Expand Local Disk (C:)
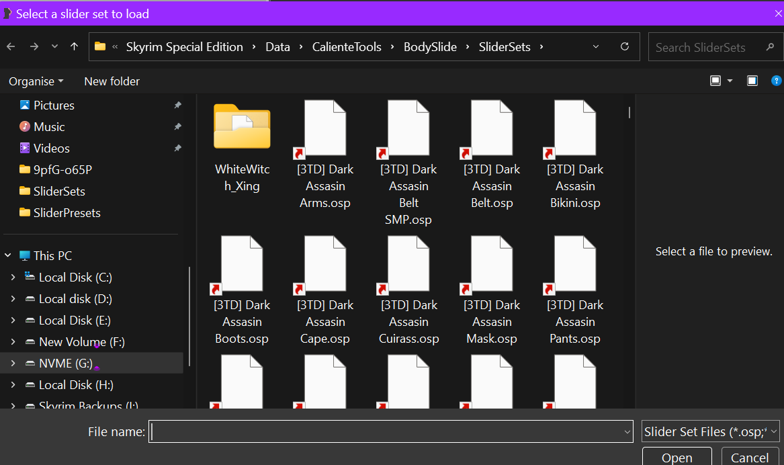784x465 pixels. [x=13, y=277]
